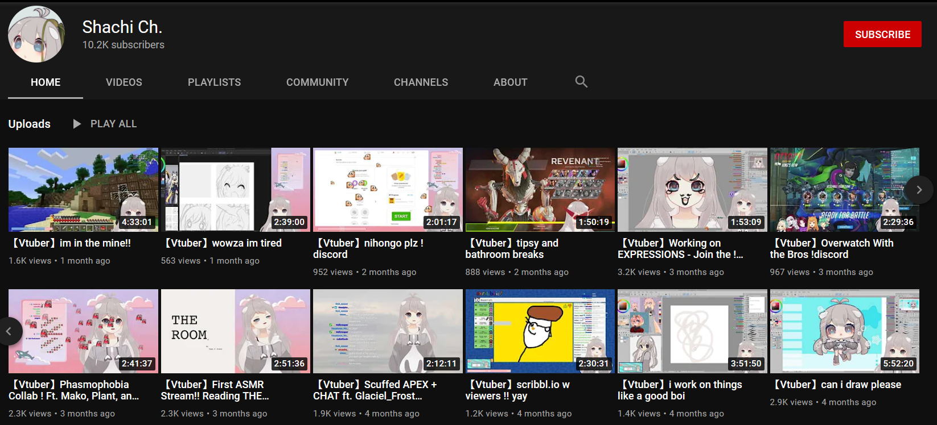Click "can i draw please" video title
Viewport: 937px width, 425px height.
click(837, 385)
